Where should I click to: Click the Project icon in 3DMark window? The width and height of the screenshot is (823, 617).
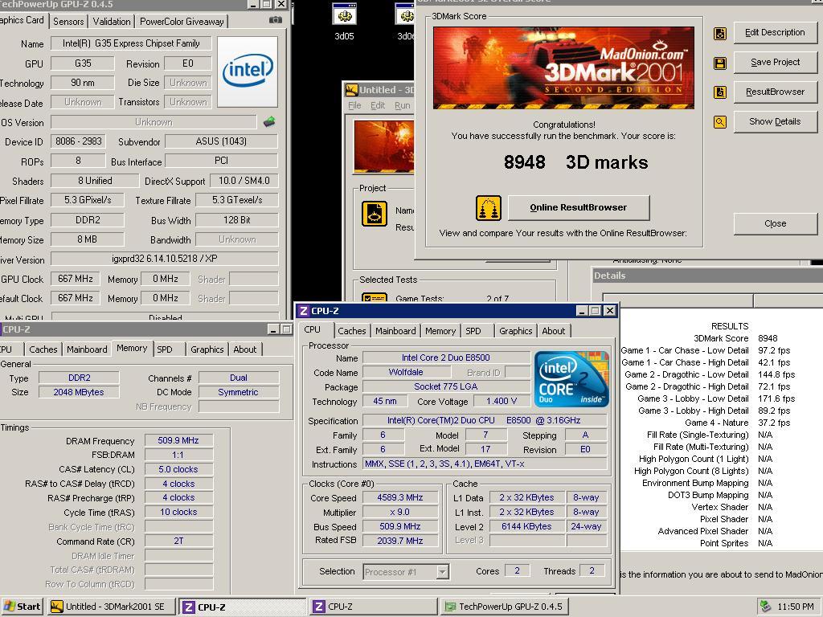click(375, 214)
